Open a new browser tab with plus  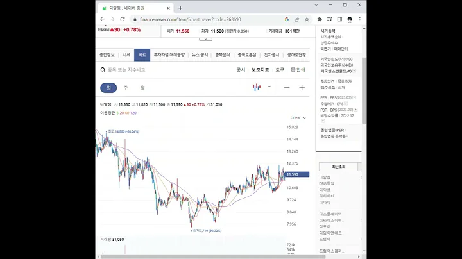point(180,8)
